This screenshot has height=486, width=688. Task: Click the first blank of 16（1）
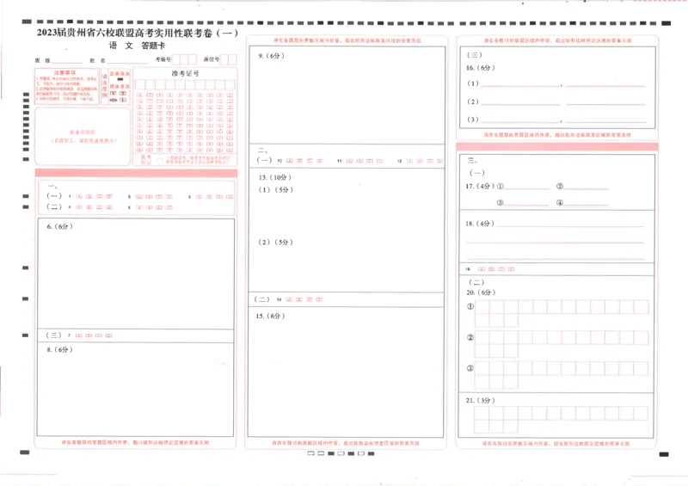pos(520,83)
